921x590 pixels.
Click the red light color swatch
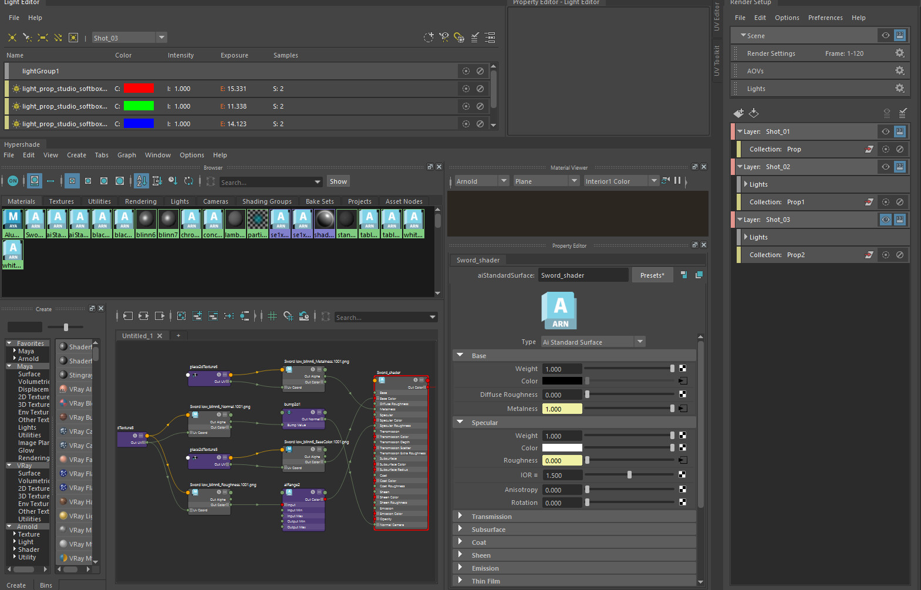click(139, 89)
